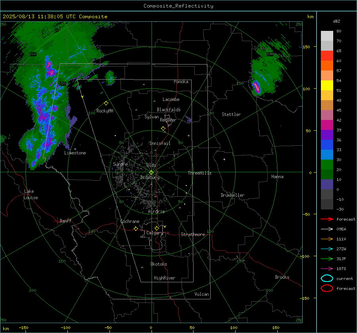Click the Sylvan town label
This screenshot has width=357, height=333.
152,117
